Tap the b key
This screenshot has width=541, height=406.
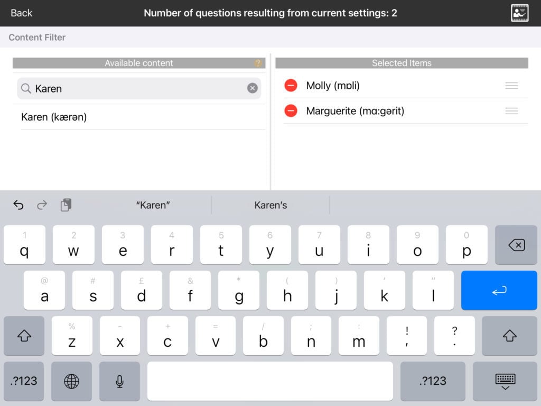263,336
